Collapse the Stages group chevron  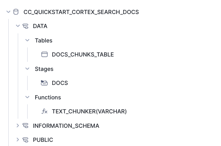(x=27, y=69)
